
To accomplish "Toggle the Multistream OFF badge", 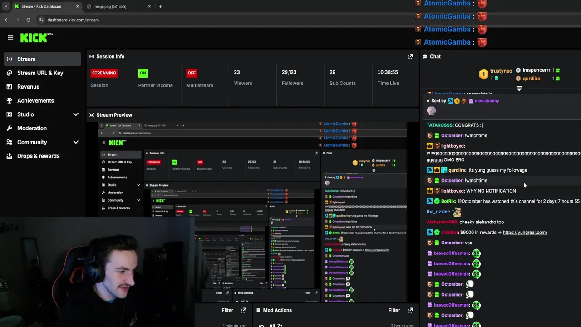I will [192, 73].
